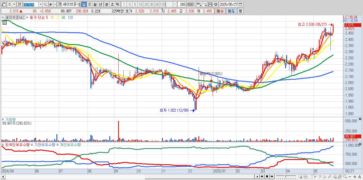The height and width of the screenshot is (180, 363).
Task: Click the chart window copy icon
Action: pos(340,177)
